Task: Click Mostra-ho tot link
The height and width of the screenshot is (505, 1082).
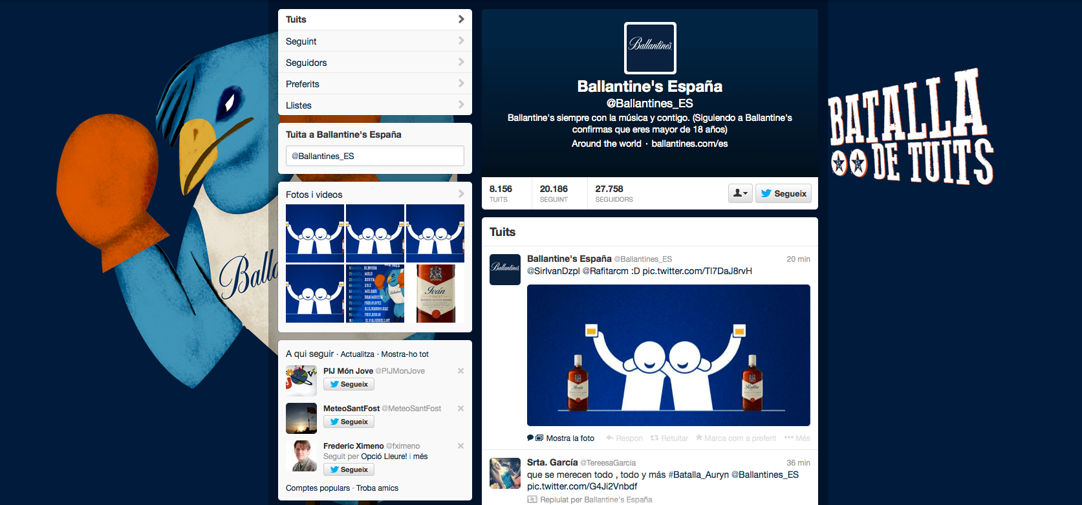Action: coord(405,354)
